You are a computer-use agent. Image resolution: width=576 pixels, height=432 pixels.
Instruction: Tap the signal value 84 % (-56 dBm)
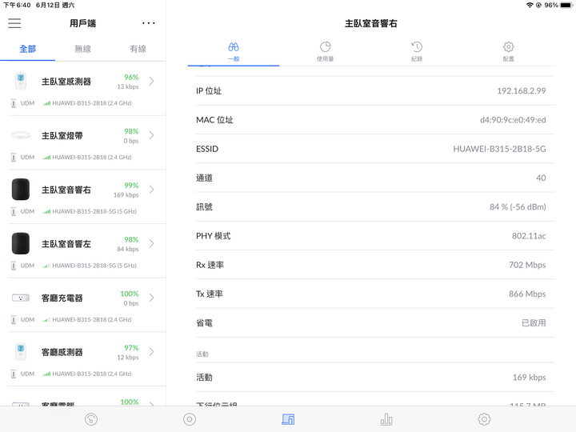point(518,207)
